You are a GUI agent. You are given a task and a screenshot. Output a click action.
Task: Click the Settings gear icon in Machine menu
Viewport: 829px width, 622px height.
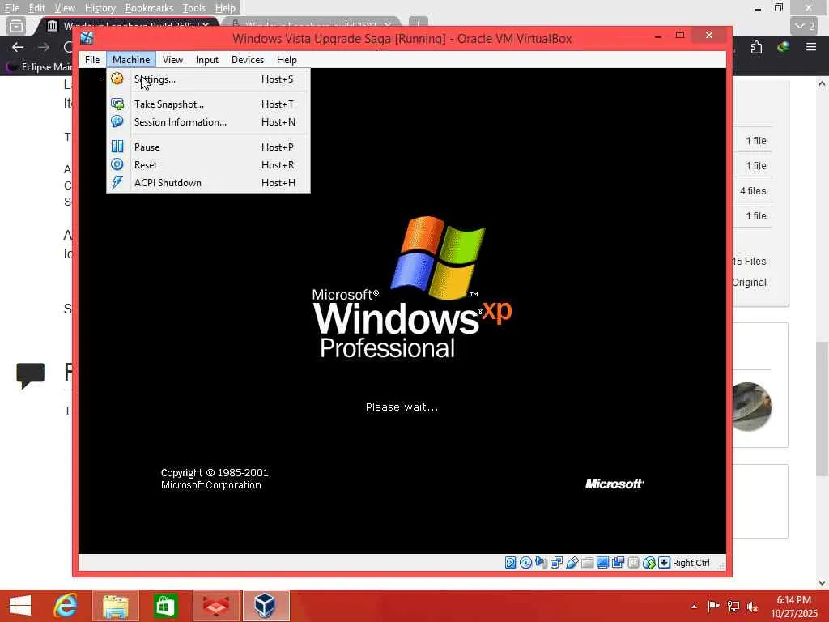pos(117,79)
